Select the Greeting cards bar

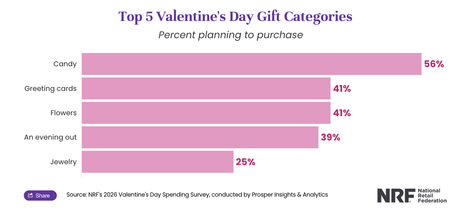coord(206,88)
